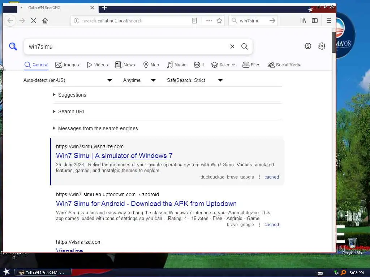Click the browser forward arrow button
This screenshot has height=277, width=370.
click(x=22, y=21)
